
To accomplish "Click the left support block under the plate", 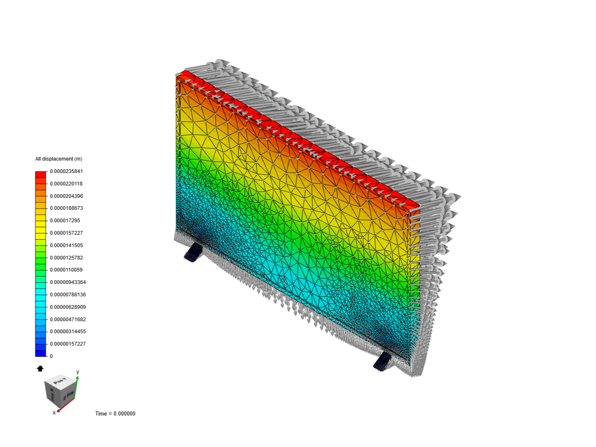I will (x=193, y=252).
